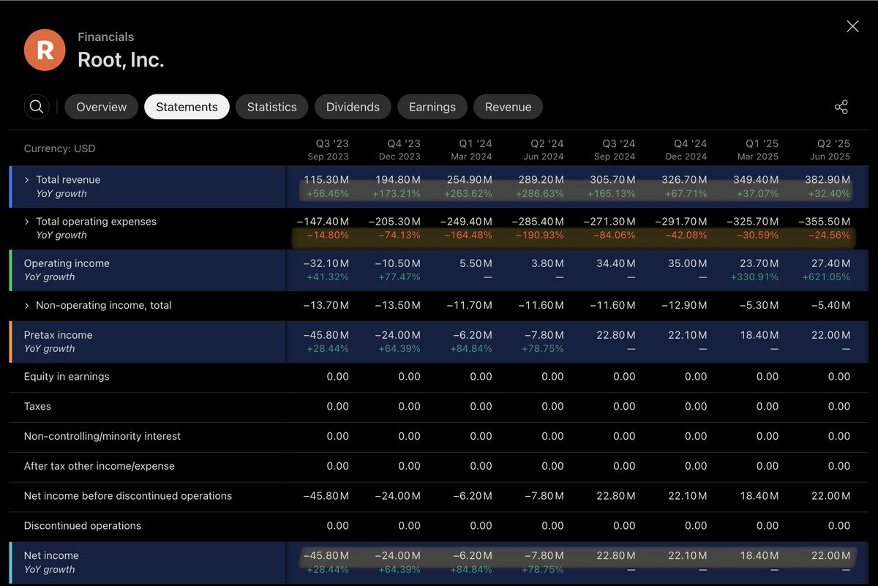The image size is (878, 586).
Task: Click non-operating income value −13.70 M
Action: click(326, 306)
